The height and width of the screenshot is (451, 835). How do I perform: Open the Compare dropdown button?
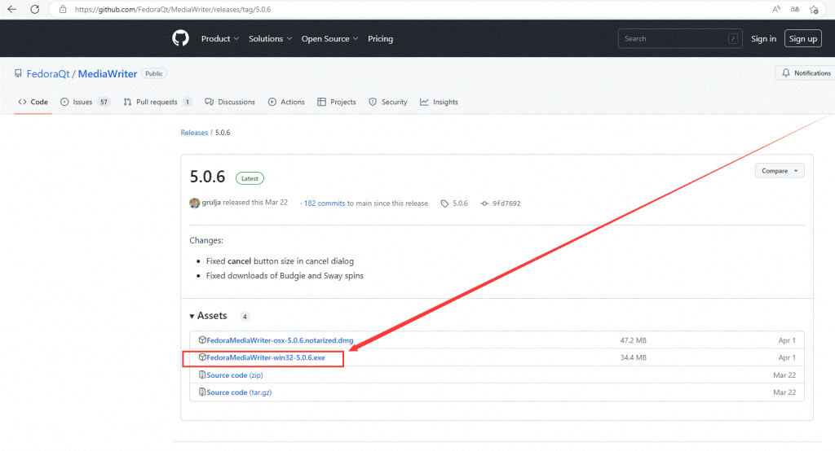tap(780, 171)
